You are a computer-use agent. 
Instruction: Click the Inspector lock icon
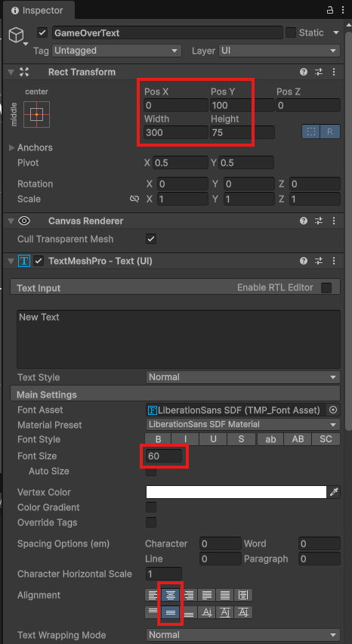point(330,11)
